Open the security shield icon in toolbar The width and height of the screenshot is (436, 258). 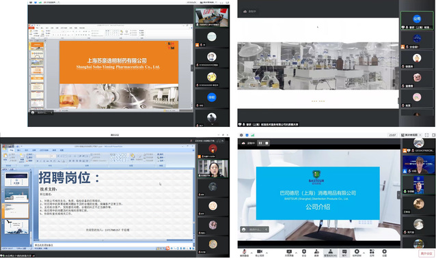(304, 253)
